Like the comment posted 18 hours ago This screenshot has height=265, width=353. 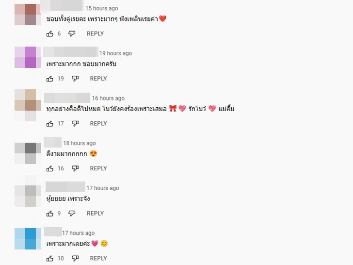[50, 168]
